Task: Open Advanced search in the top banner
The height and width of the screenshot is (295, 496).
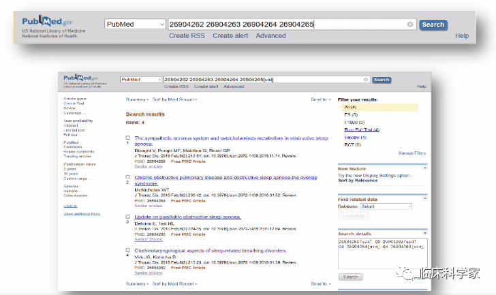Action: 270,35
